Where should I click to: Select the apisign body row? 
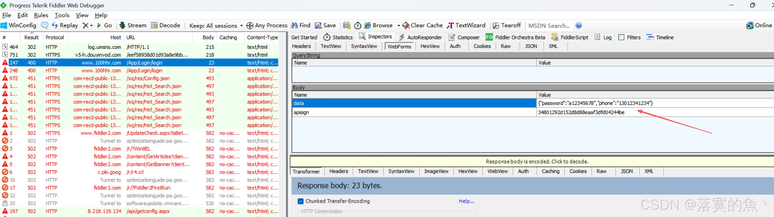pyautogui.click(x=533, y=112)
